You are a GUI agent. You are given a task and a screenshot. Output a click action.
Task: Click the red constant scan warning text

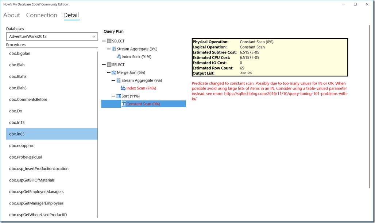click(270, 91)
